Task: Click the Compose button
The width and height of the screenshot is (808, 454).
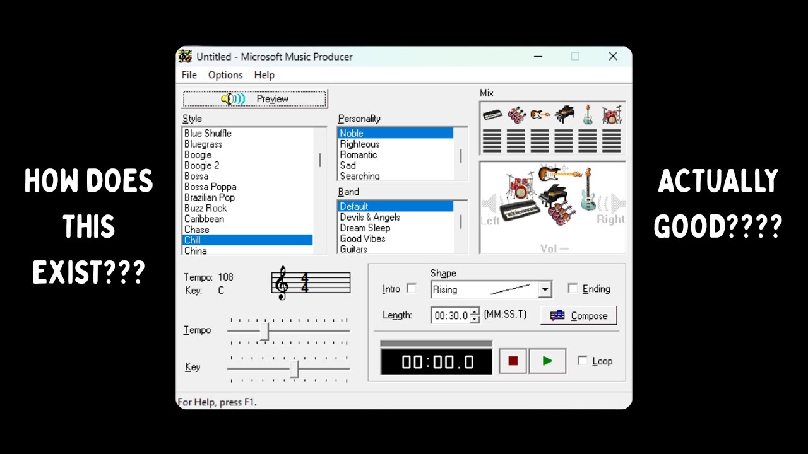Action: coord(579,315)
